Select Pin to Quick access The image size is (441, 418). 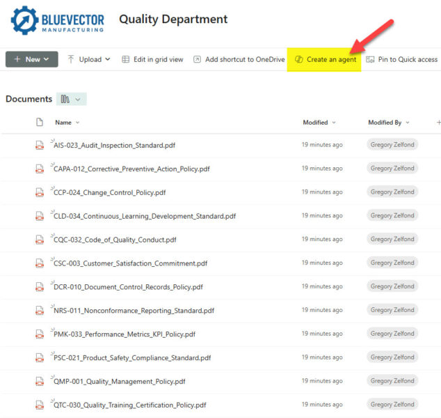408,59
